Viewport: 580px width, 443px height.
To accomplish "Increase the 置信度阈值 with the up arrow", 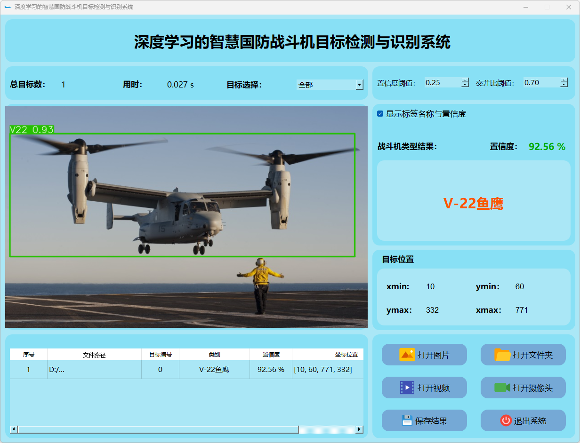I will tap(465, 80).
